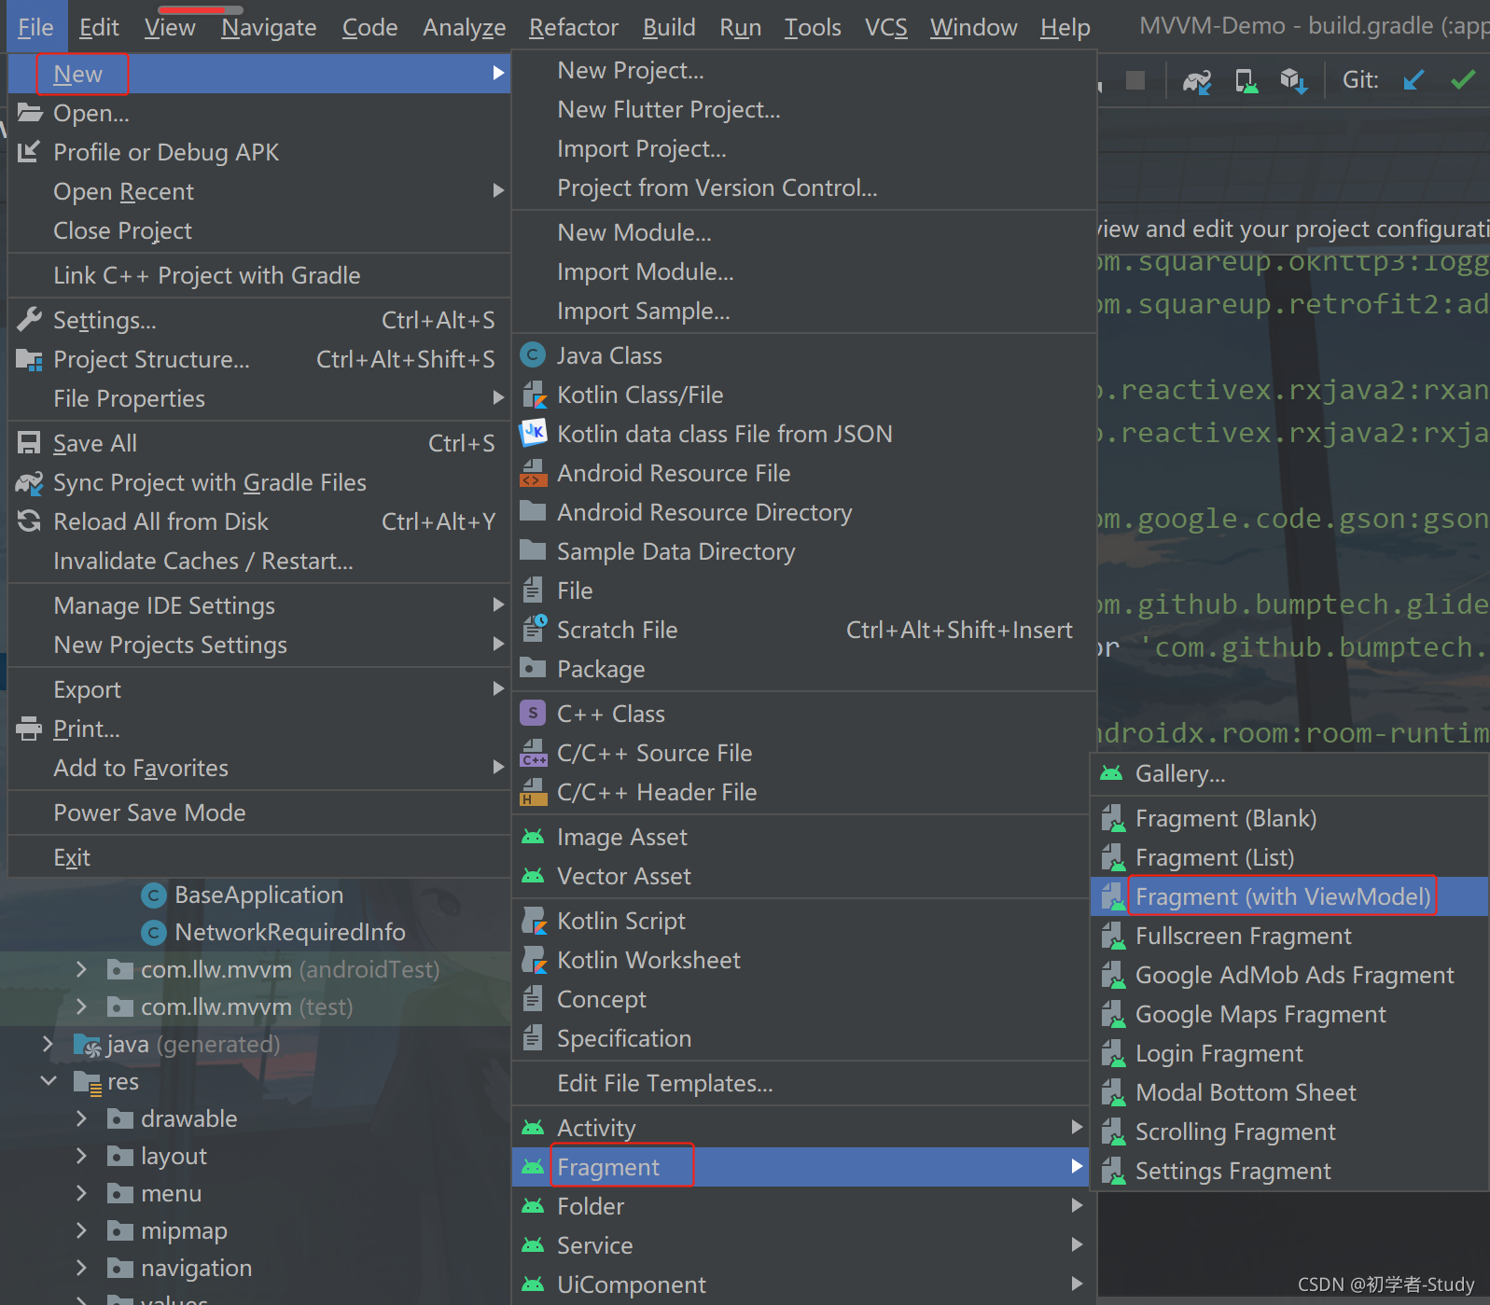Choose C/C++ Source File
This screenshot has width=1490, height=1305.
point(804,753)
